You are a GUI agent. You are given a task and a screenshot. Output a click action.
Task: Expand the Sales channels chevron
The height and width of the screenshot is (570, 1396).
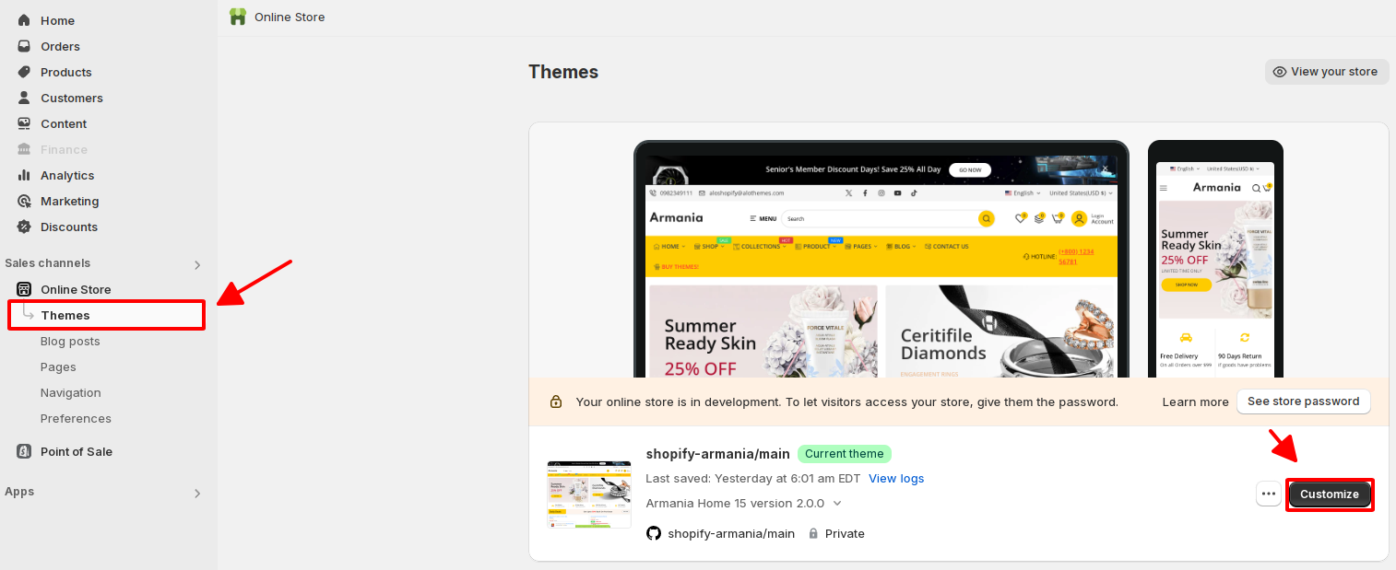pos(197,265)
